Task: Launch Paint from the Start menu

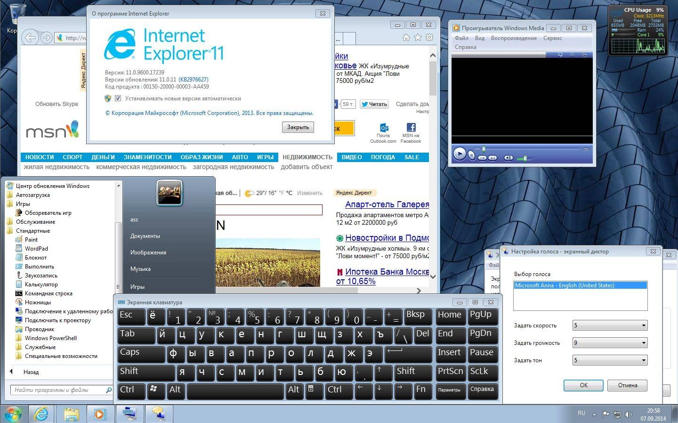Action: pos(31,239)
